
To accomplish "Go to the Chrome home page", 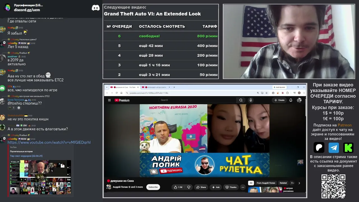I will click(121, 93).
